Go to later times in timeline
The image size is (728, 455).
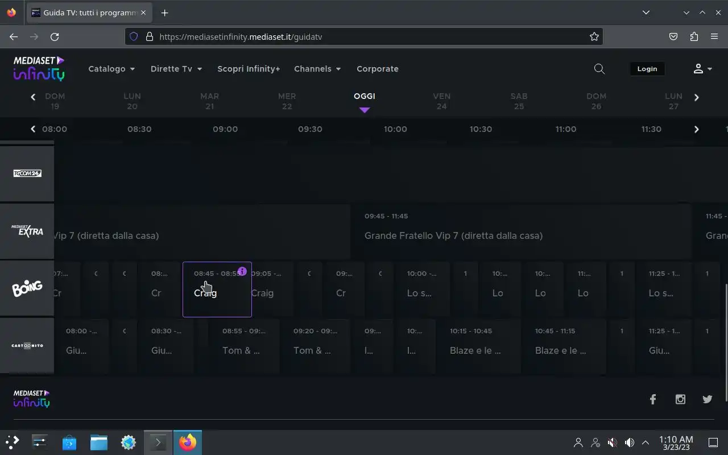[x=696, y=129]
